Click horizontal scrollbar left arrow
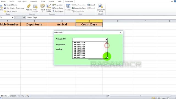 point(109,96)
